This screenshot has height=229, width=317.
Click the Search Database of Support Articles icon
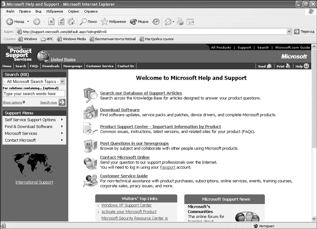coord(90,95)
